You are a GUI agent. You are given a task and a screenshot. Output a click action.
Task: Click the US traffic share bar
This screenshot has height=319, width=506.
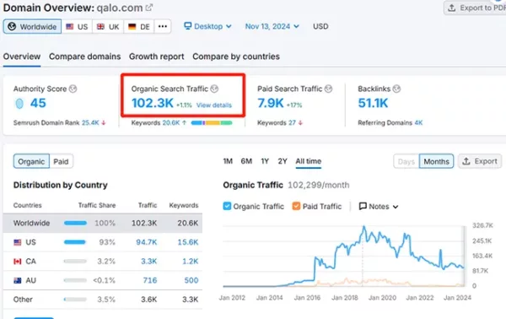tap(75, 242)
